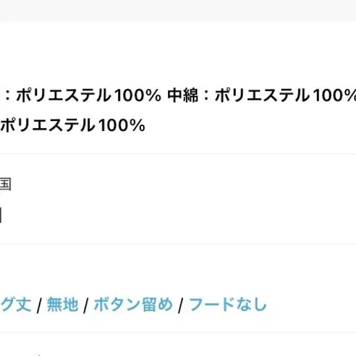Click the gray header bar at top
356x356 pixels.
pos(178,10)
